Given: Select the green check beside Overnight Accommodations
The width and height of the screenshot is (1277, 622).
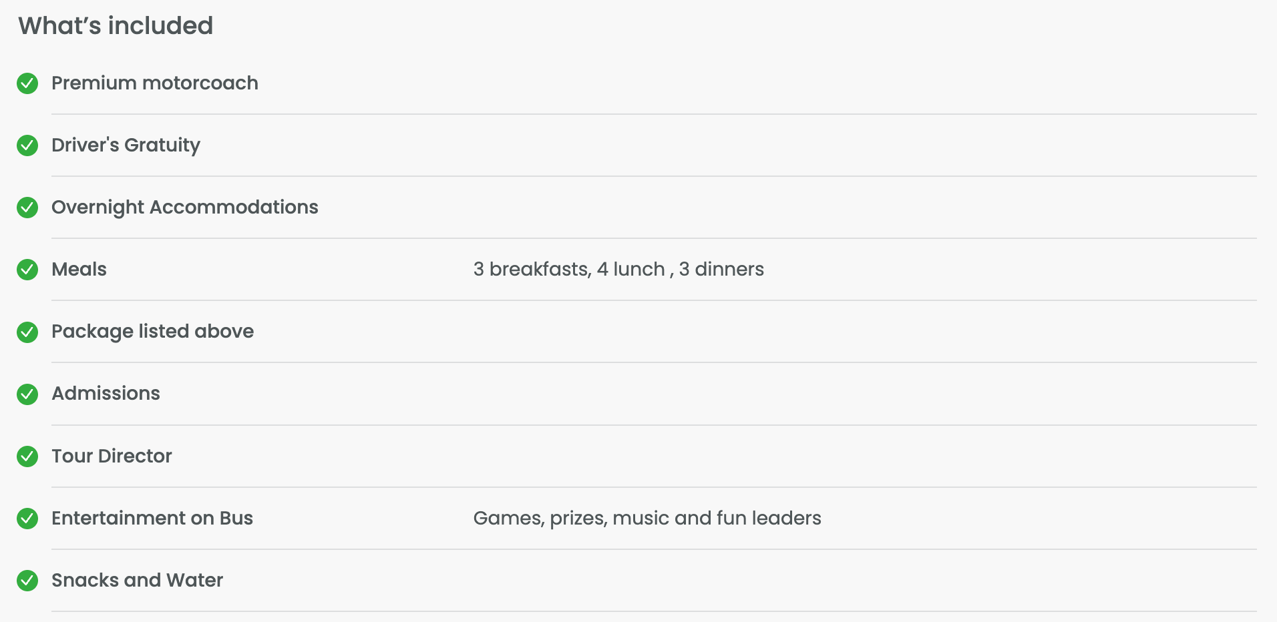Looking at the screenshot, I should [x=27, y=208].
